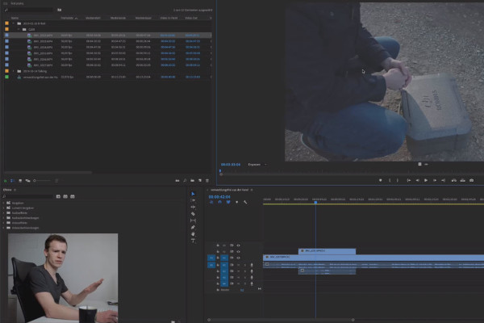Select the Selection tool arrow
484x323 pixels.
click(193, 194)
